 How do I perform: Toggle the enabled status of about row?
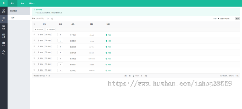click(108, 35)
